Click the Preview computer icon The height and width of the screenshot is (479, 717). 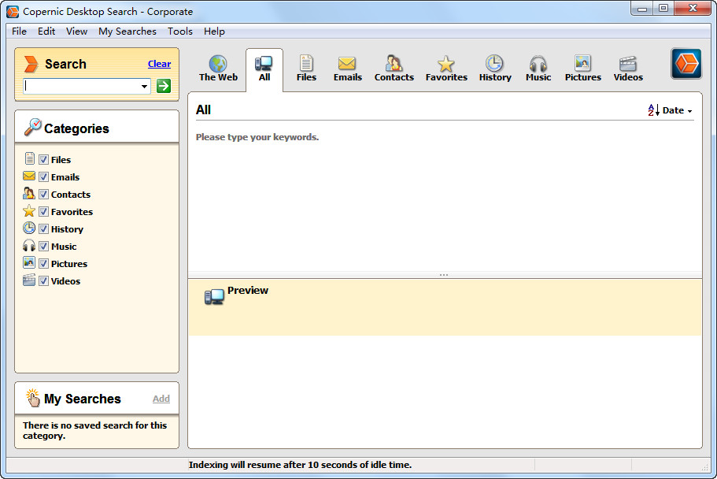214,297
